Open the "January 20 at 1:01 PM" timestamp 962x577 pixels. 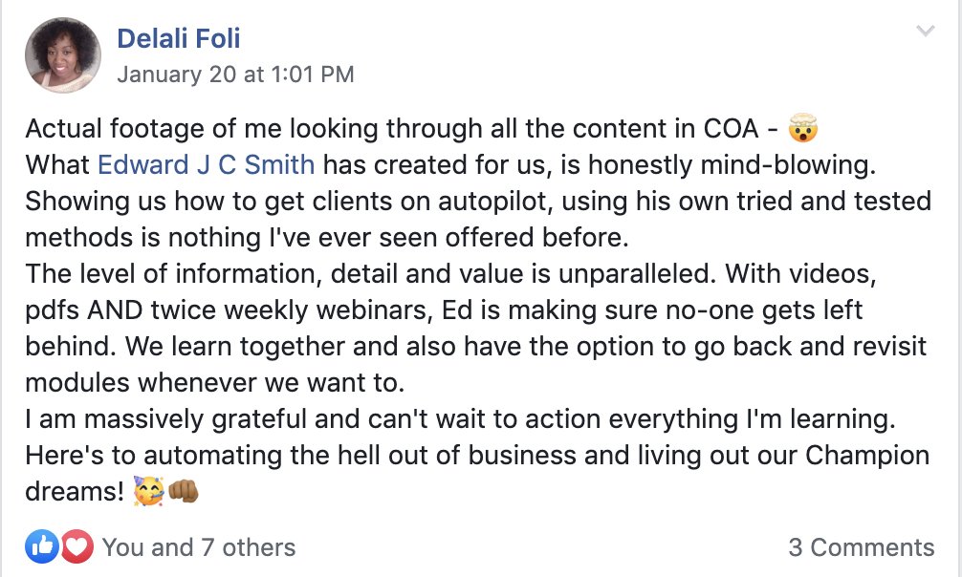click(235, 74)
